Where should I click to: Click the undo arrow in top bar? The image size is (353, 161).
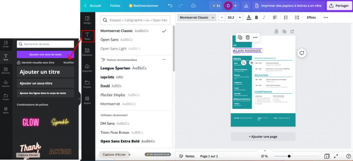[170, 6]
